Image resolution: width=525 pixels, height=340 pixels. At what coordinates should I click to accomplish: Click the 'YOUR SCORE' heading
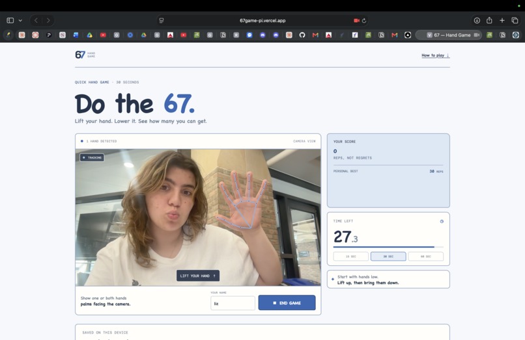pyautogui.click(x=345, y=142)
